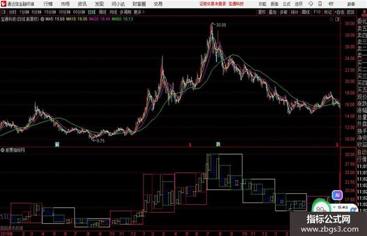The width and height of the screenshot is (367, 236).
Task: Click the blue 期 marker under the chart
Action: (57, 144)
